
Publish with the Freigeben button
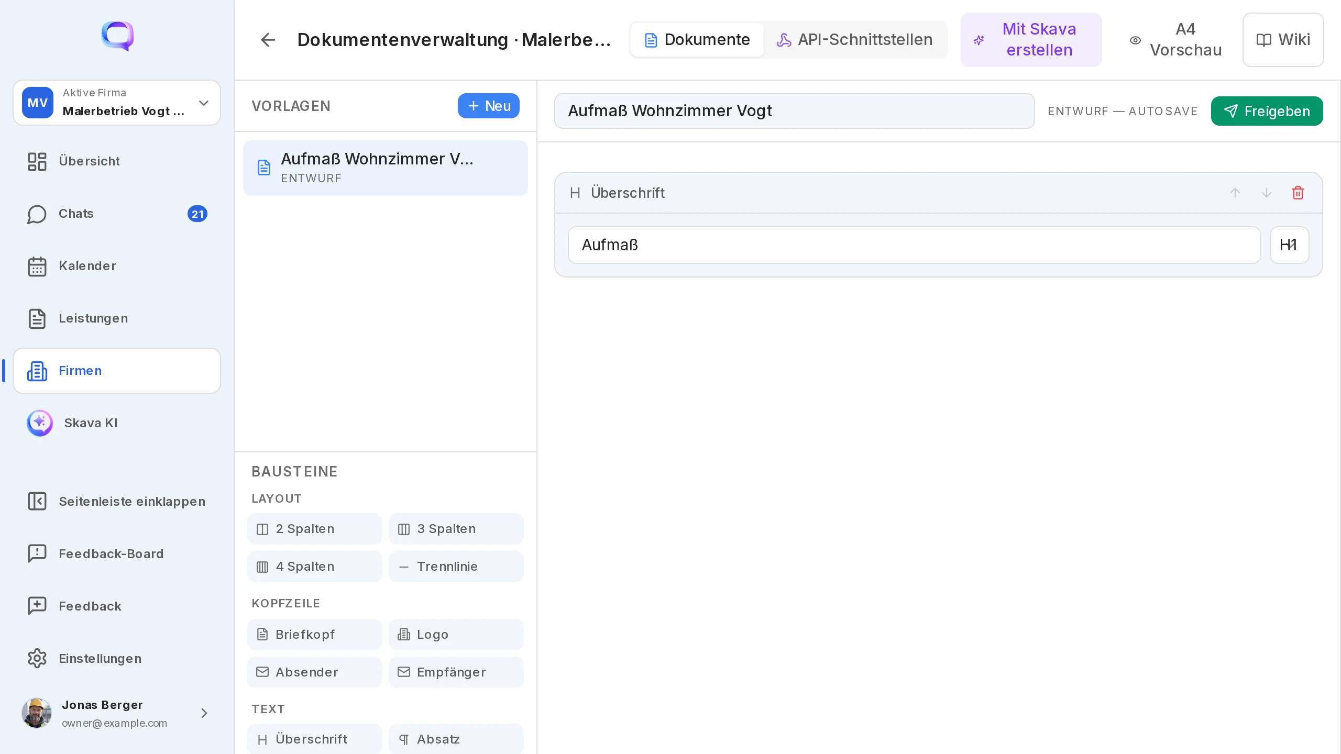[x=1267, y=111]
